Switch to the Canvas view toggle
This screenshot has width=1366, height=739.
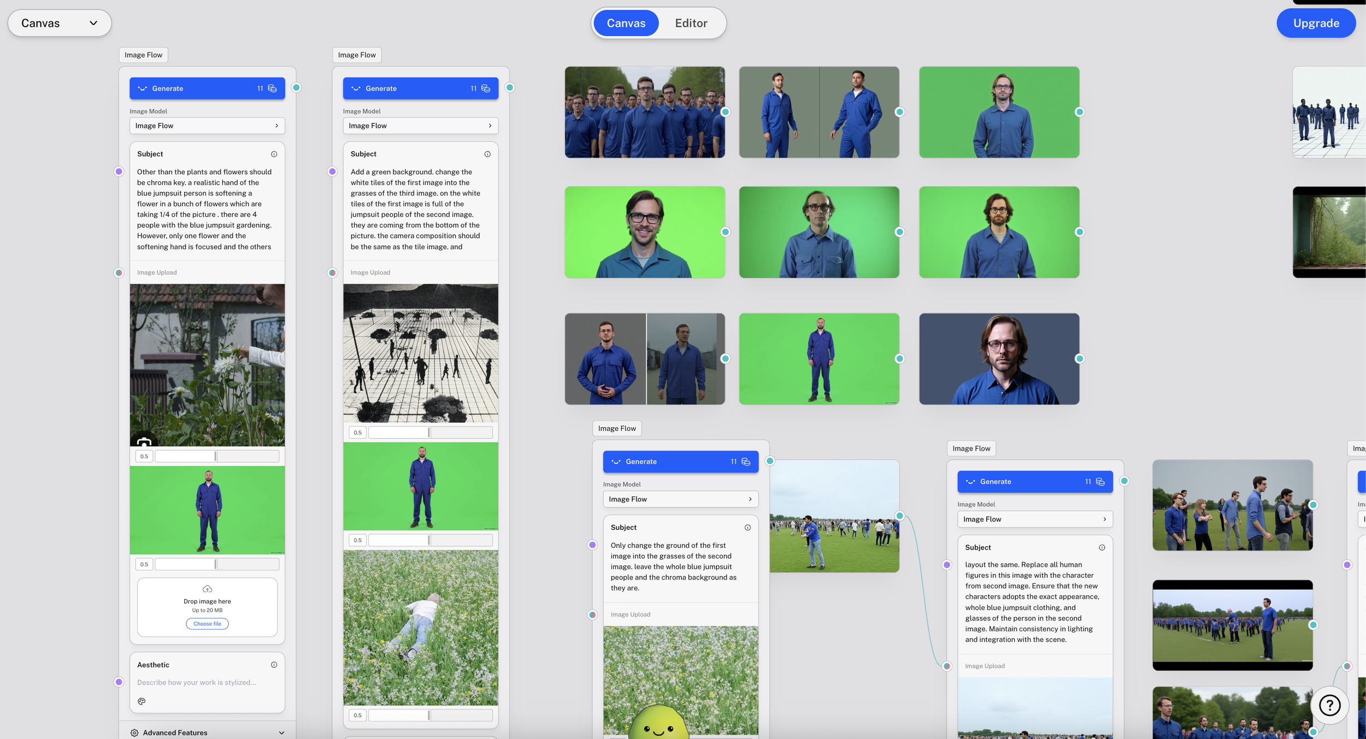click(x=626, y=23)
